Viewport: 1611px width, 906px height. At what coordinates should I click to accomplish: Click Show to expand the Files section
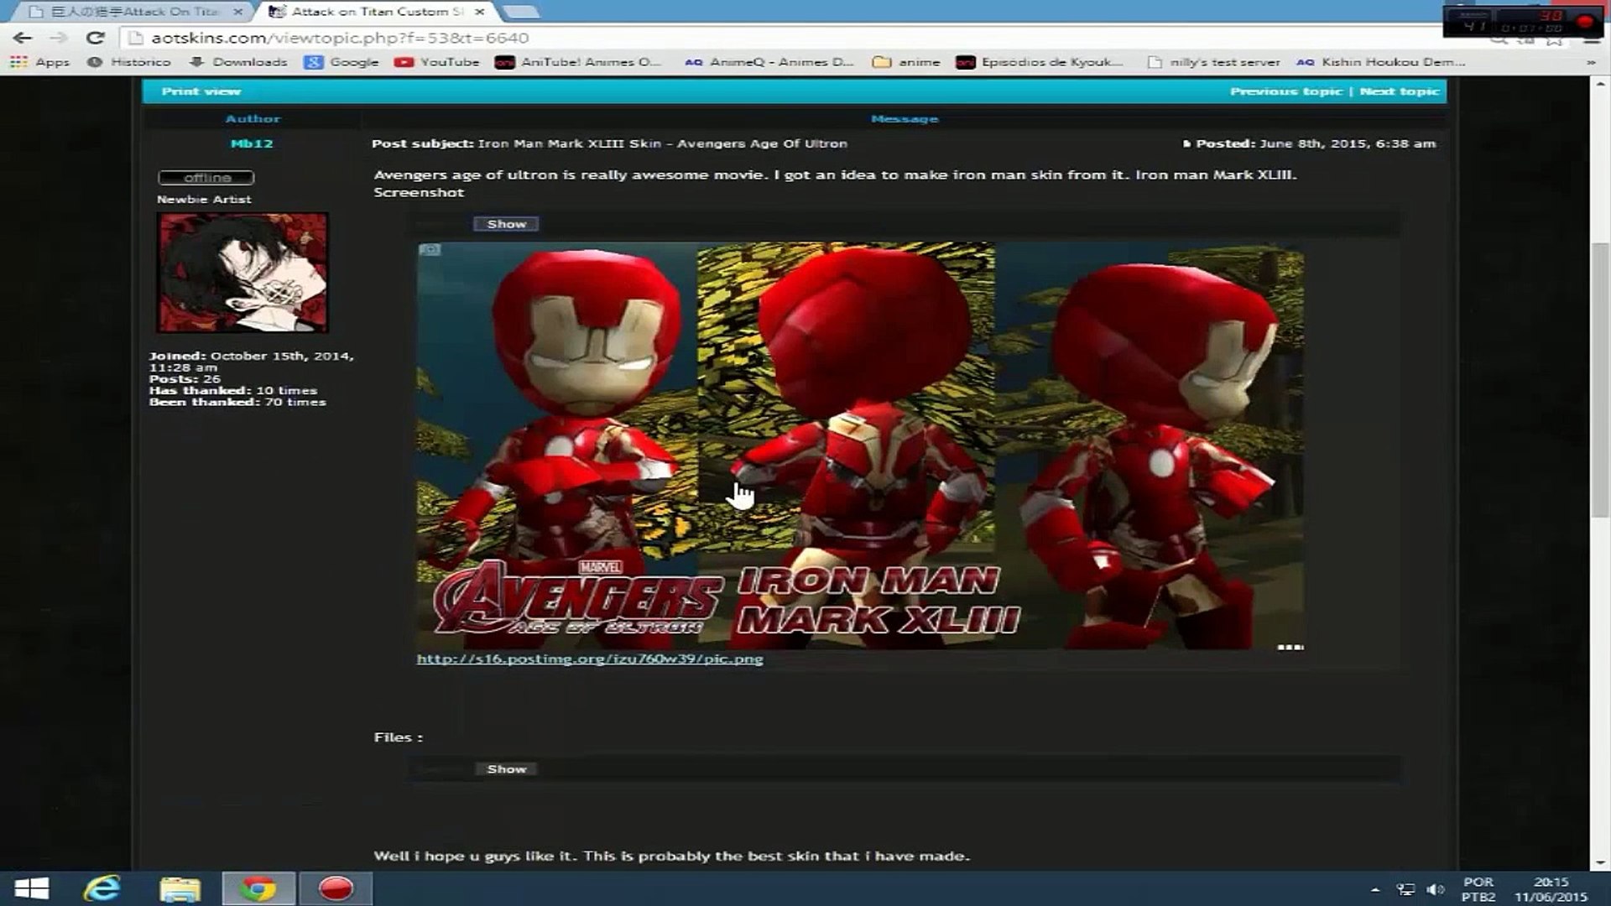pos(505,768)
